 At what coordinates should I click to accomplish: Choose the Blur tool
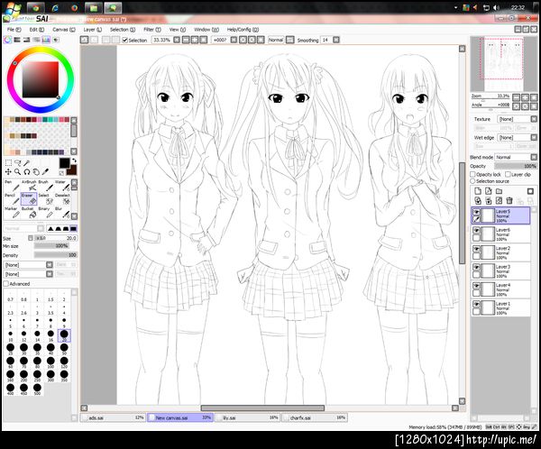(x=62, y=212)
